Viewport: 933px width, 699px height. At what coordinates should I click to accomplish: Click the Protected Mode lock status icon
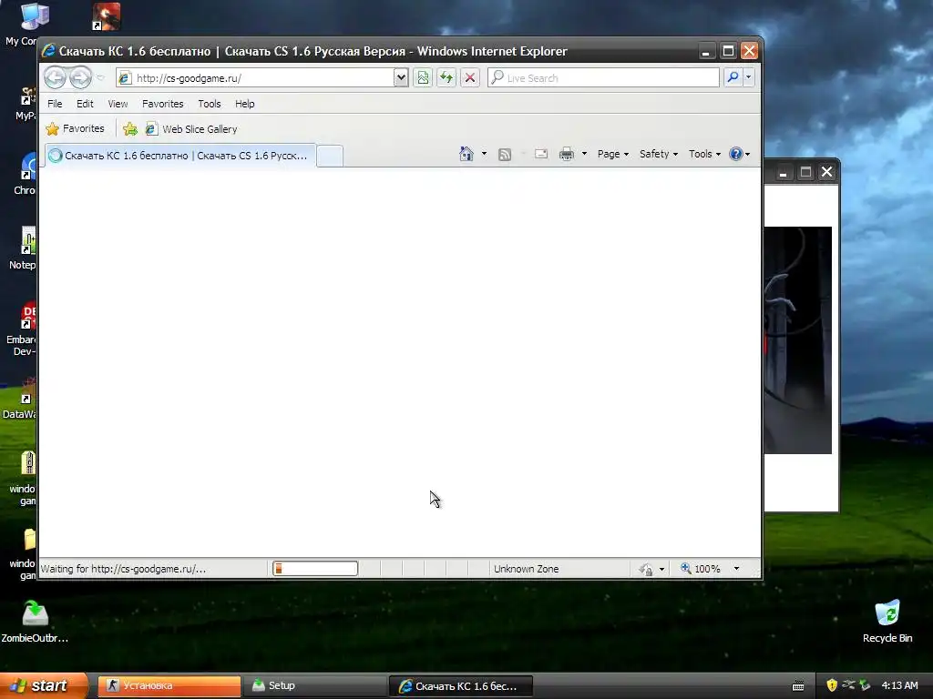(646, 570)
